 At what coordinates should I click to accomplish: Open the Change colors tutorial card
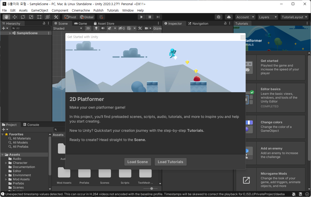point(270,127)
